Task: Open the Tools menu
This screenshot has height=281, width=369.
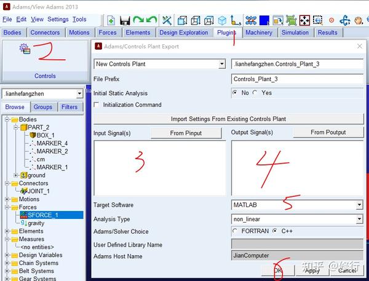Action: point(79,19)
